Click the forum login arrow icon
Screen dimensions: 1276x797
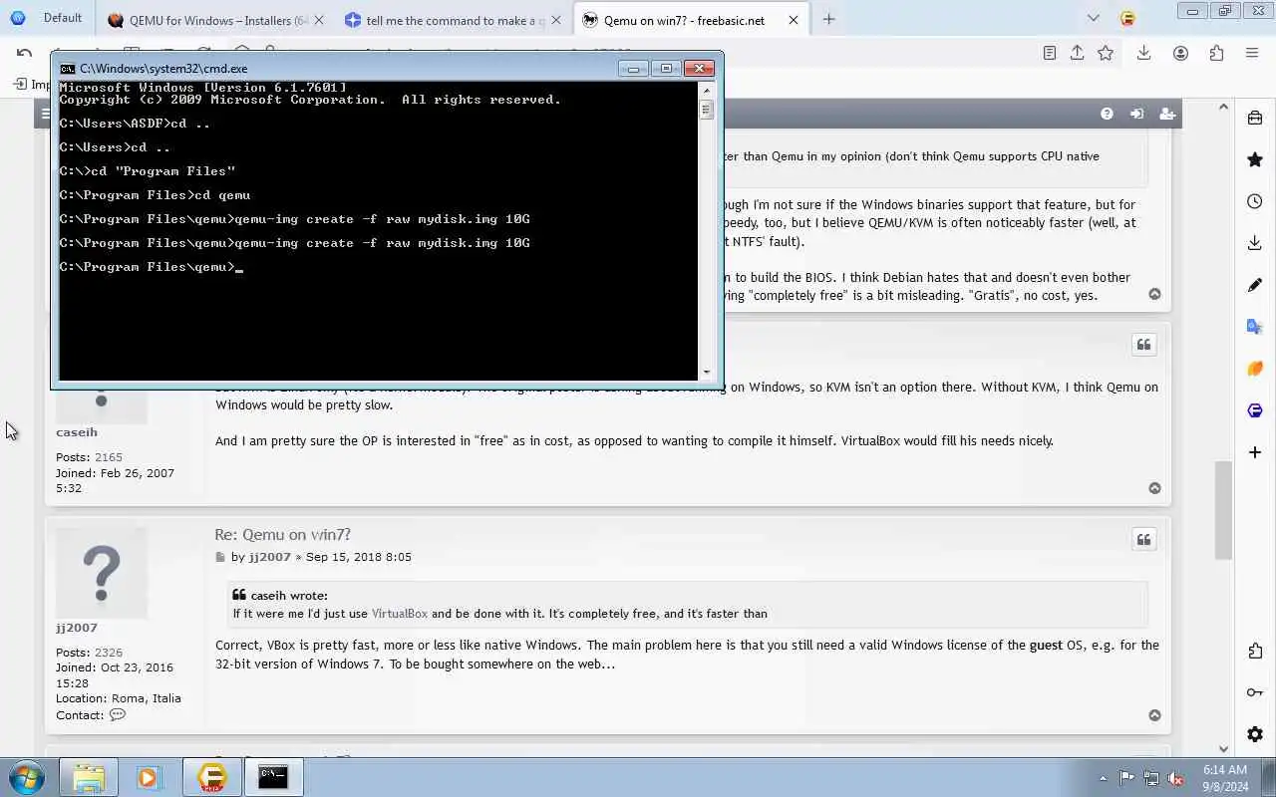tap(1136, 115)
